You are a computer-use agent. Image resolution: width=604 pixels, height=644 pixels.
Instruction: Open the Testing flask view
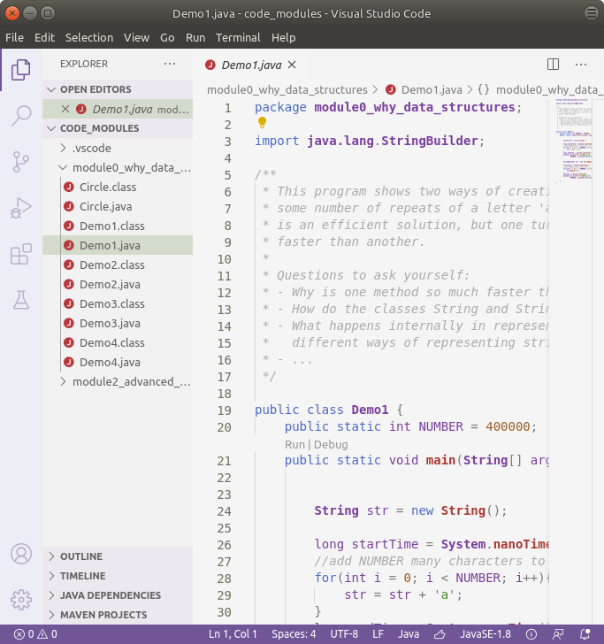(x=21, y=301)
